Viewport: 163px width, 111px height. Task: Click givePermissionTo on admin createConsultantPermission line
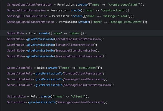[x=40, y=39]
